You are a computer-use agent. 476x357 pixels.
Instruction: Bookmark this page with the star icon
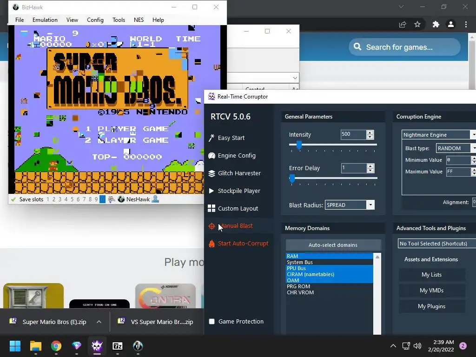417,24
